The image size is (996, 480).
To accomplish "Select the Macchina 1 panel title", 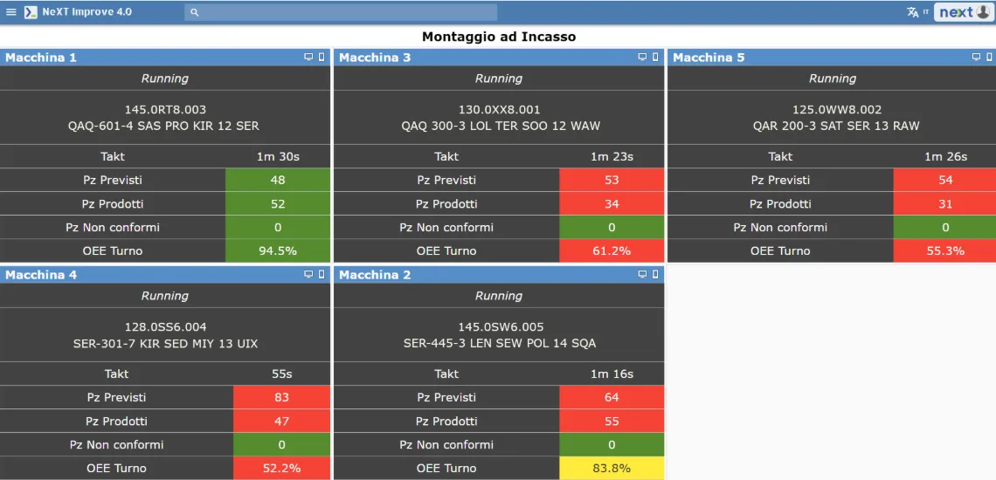I will pos(41,58).
